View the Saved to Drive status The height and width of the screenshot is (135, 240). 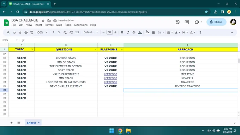pos(64,20)
